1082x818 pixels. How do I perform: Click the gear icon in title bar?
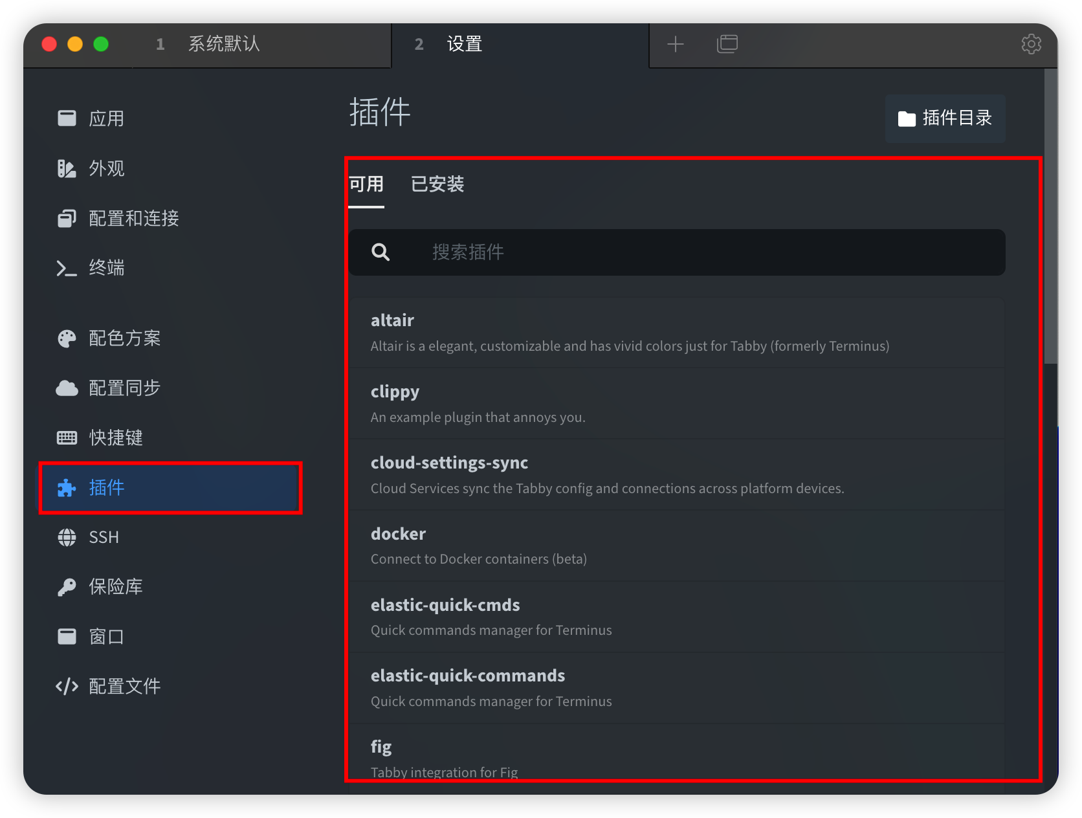point(1032,44)
